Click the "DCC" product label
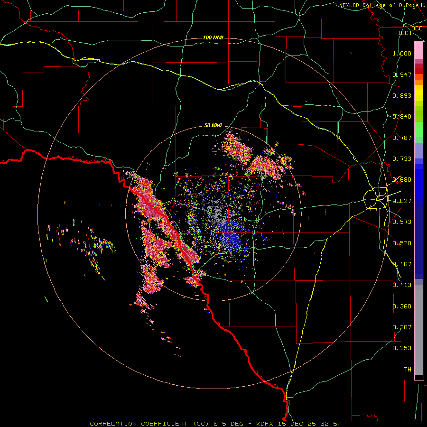Image resolution: width=427 pixels, height=427 pixels. click(417, 28)
